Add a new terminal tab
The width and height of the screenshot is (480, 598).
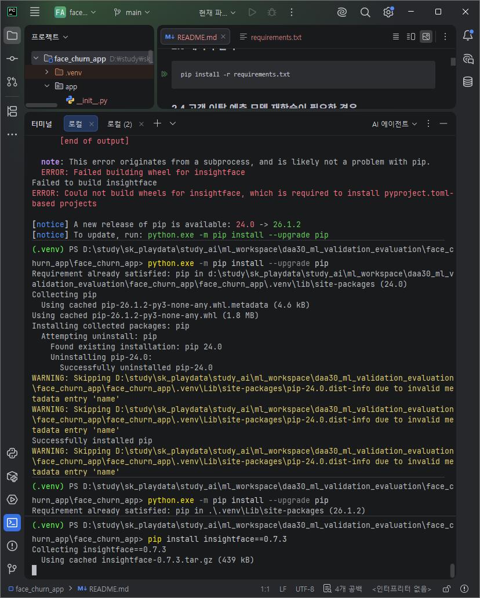(157, 123)
